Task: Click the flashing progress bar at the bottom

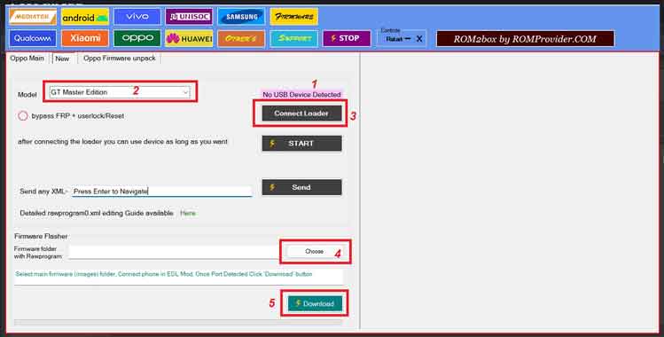Action: click(x=178, y=322)
